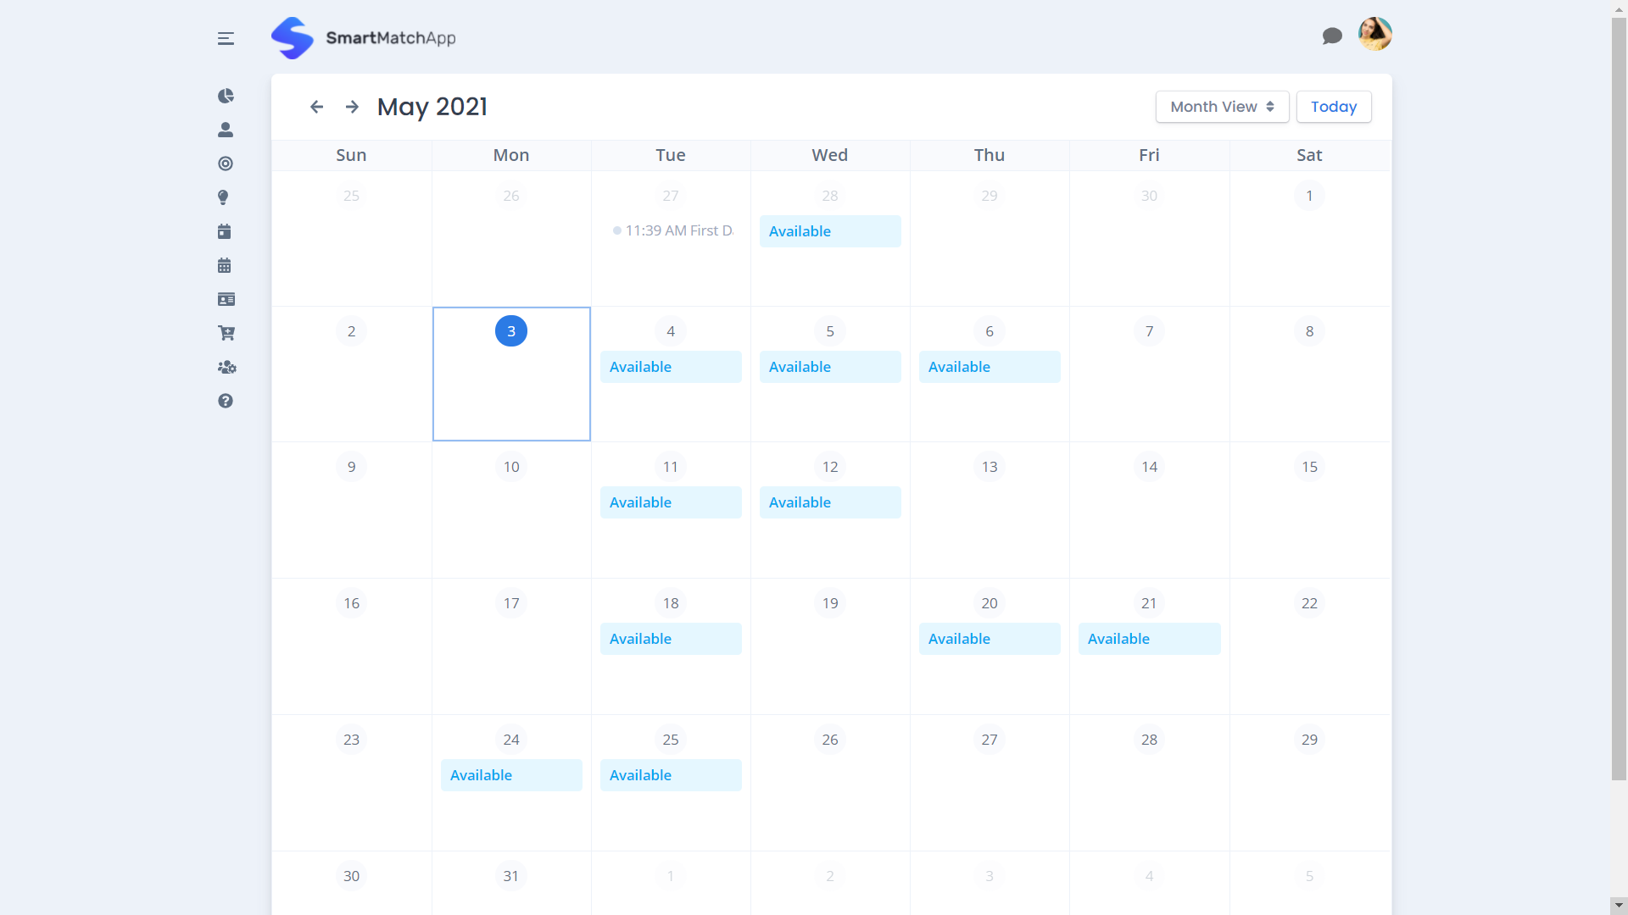Open the lightbulb suggestions icon
The height and width of the screenshot is (915, 1628).
click(x=224, y=197)
